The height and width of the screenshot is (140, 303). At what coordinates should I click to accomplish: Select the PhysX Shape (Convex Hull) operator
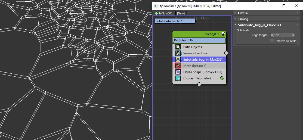click(x=202, y=72)
